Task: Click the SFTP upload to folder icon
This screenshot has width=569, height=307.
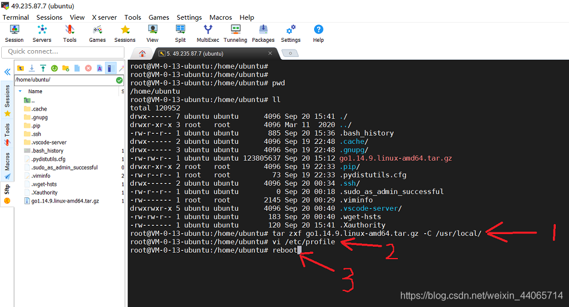Action: point(43,68)
